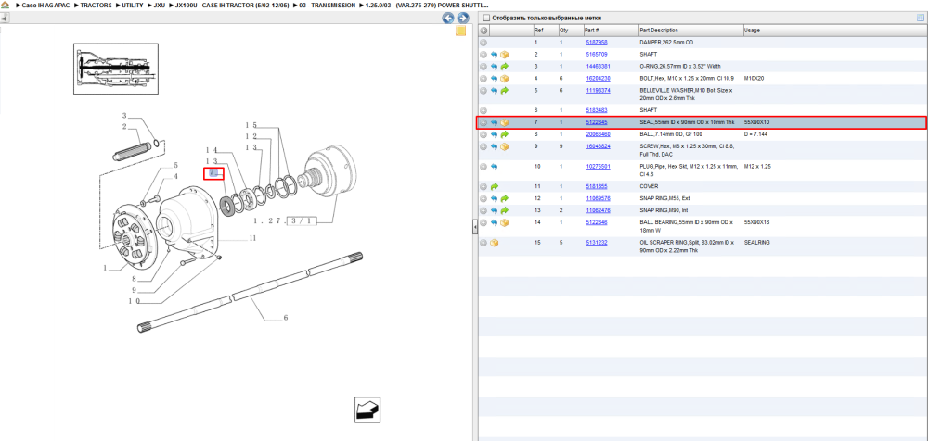Open part number 10275591 link
Screen dimensions: 928x441
pyautogui.click(x=598, y=167)
